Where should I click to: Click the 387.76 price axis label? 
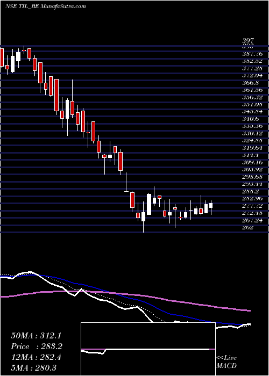point(252,54)
